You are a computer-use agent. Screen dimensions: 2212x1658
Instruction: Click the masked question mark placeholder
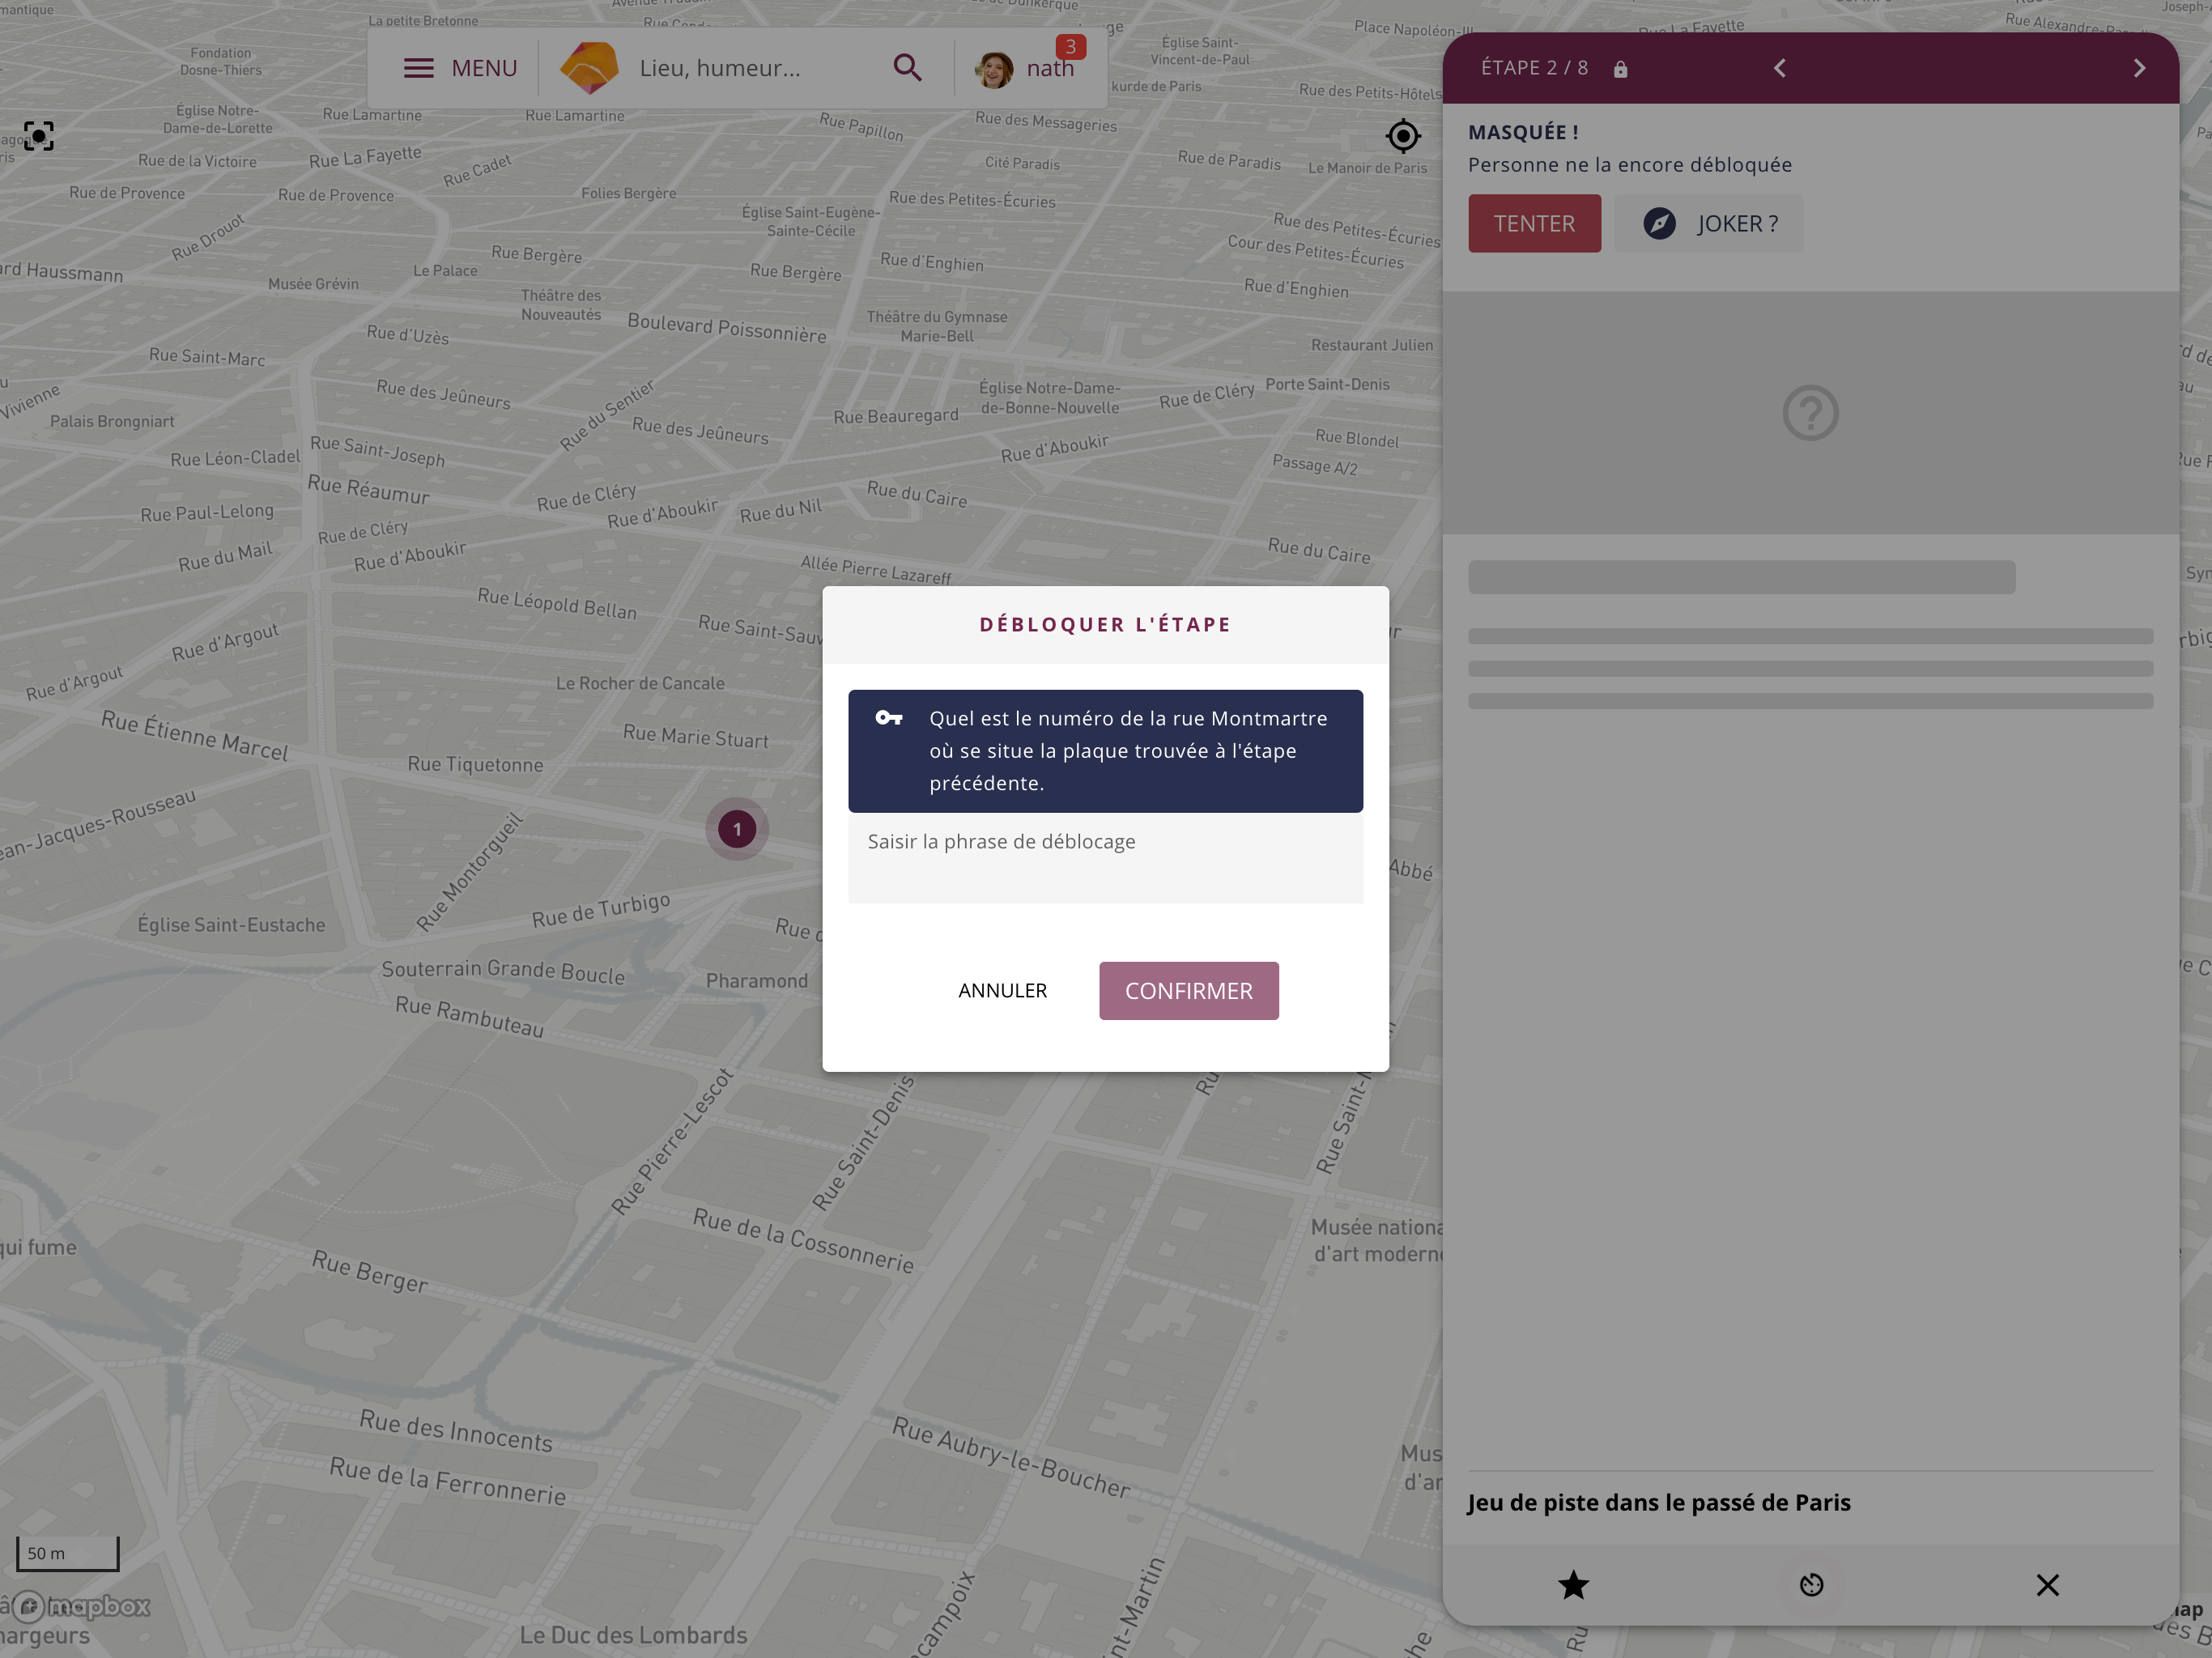click(x=1810, y=413)
